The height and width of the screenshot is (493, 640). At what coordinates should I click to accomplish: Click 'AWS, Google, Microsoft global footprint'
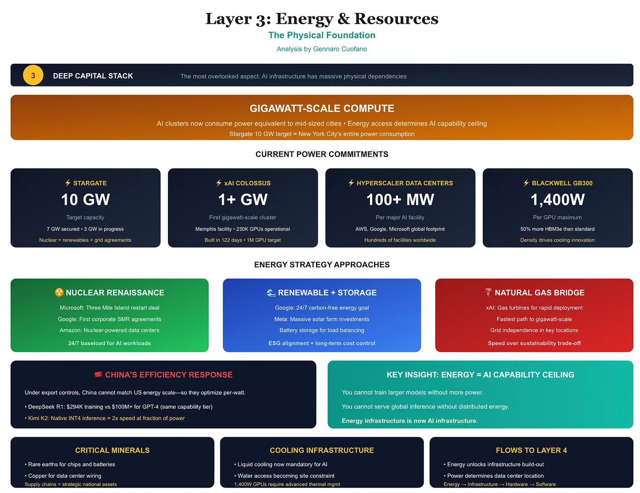400,229
